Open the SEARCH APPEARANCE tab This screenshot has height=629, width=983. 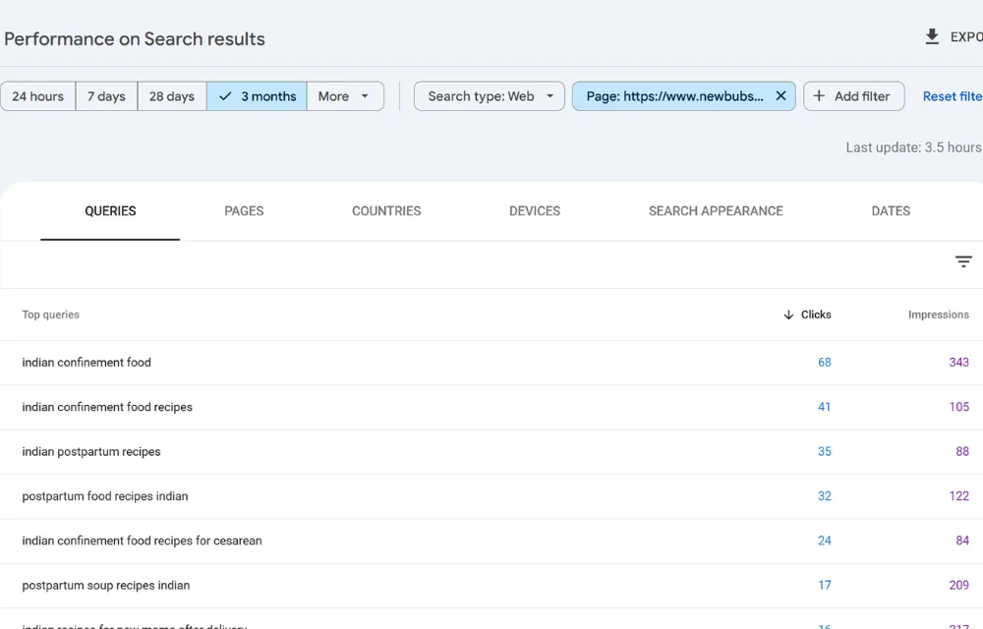coord(716,210)
